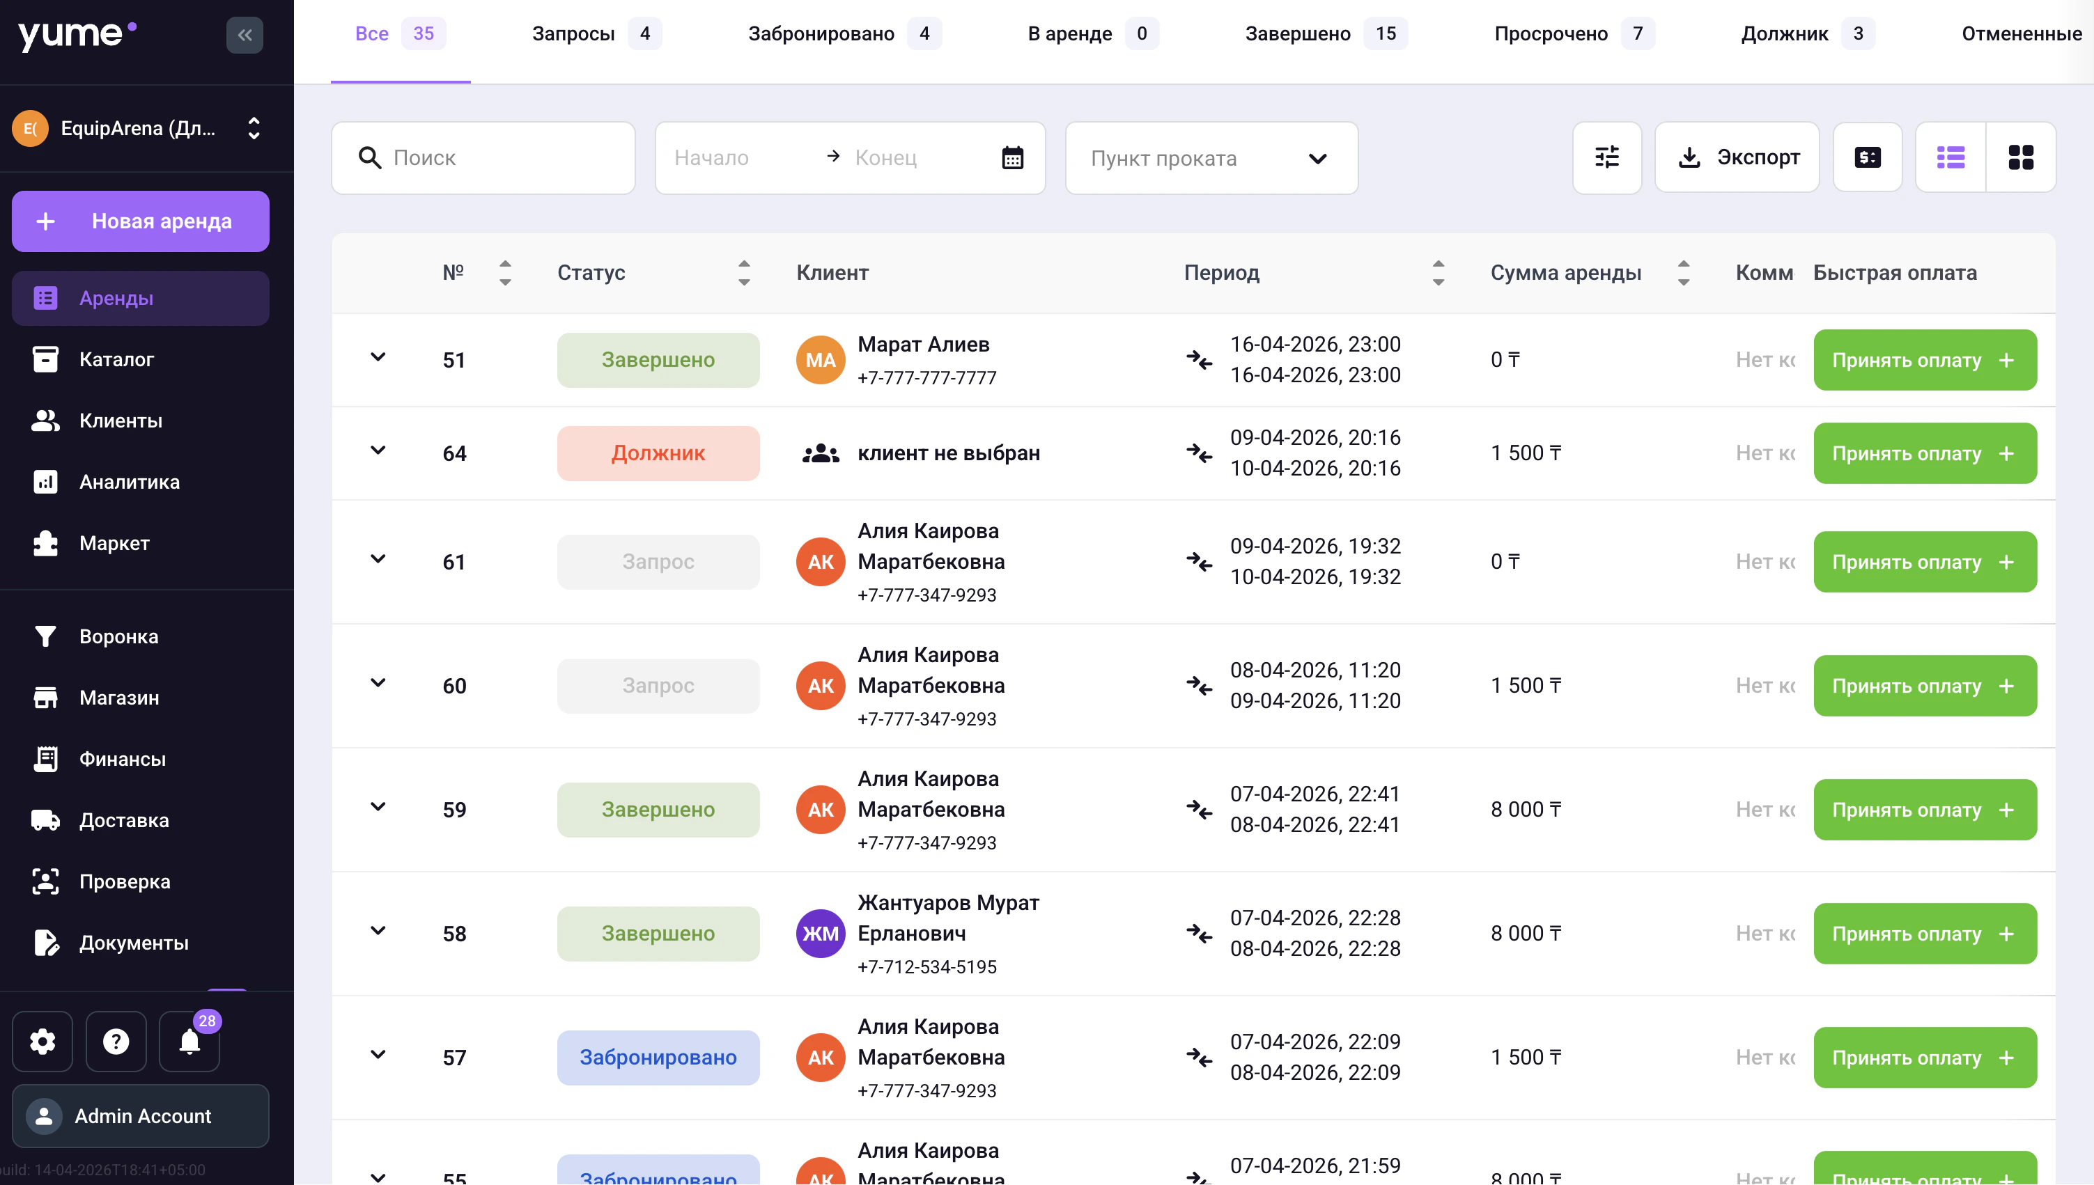The width and height of the screenshot is (2094, 1185).
Task: Open EquipArena organization switcher
Action: [x=140, y=129]
